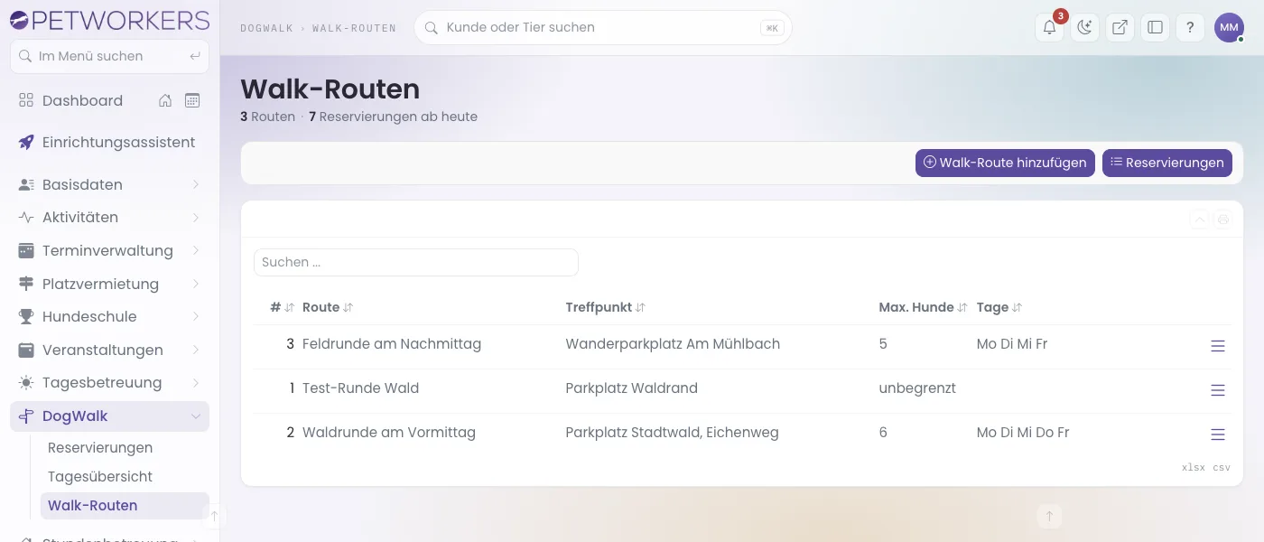Click the print table icon
The image size is (1264, 542).
click(1222, 219)
